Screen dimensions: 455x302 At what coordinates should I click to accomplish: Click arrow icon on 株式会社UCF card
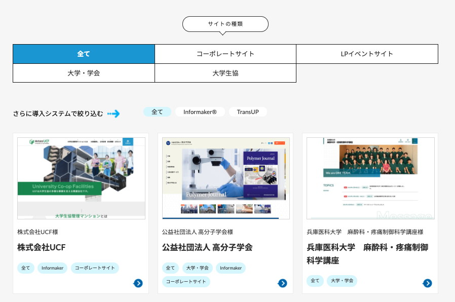pyautogui.click(x=138, y=283)
